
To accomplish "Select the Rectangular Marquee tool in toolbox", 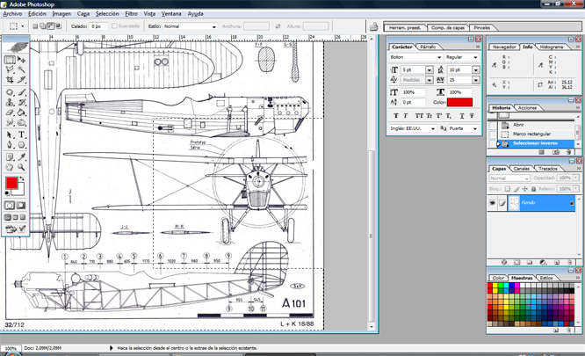I will coord(10,60).
